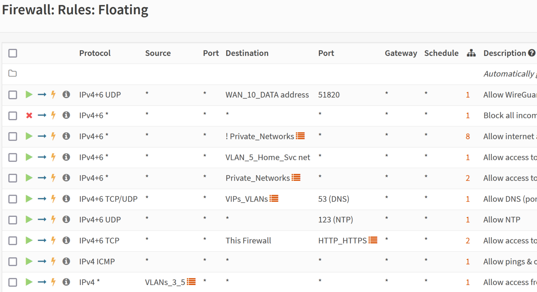537x292 pixels.
Task: Open the HTTP_HTTPS port alias icon
Action: pos(373,240)
